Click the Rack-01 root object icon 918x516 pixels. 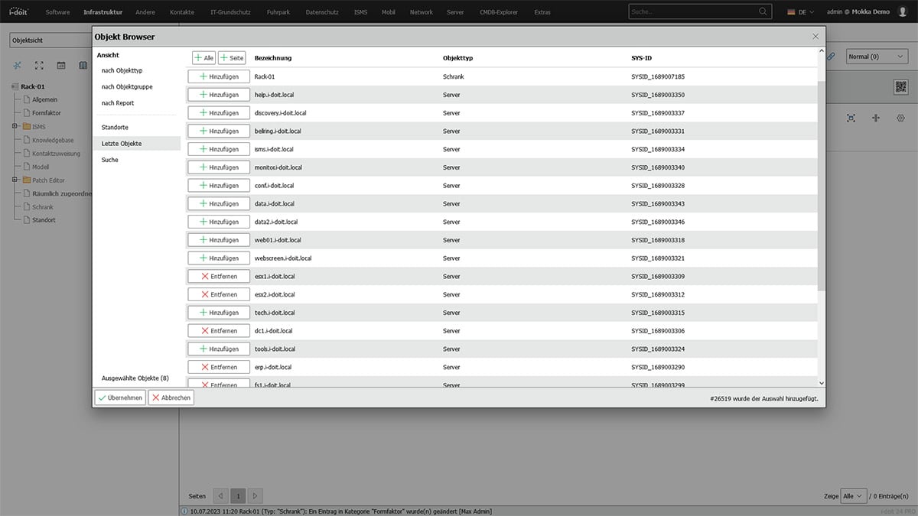(15, 86)
